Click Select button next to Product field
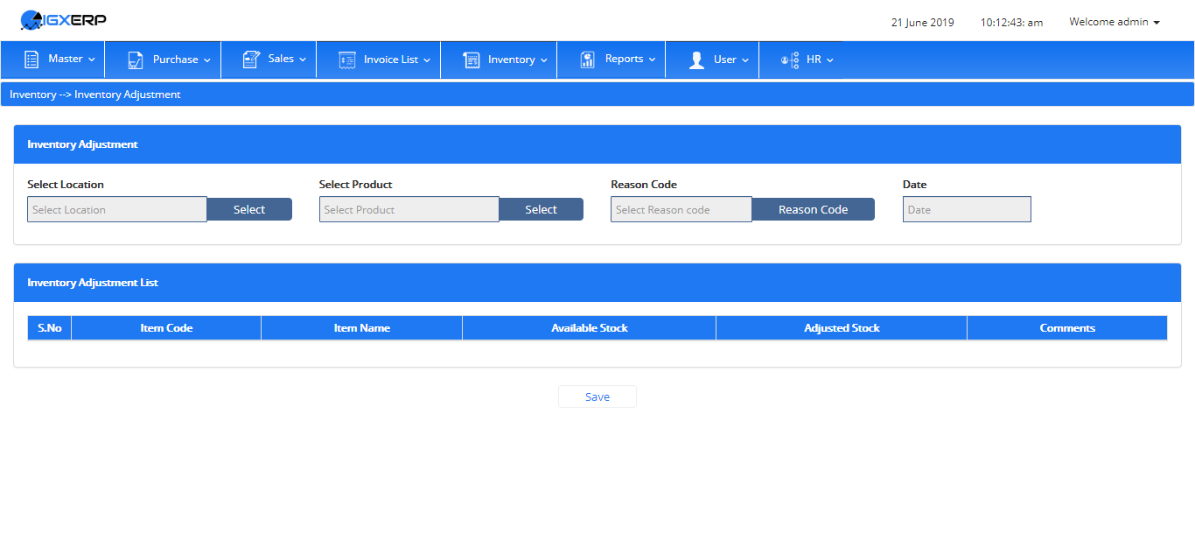The width and height of the screenshot is (1195, 547). pyautogui.click(x=541, y=209)
